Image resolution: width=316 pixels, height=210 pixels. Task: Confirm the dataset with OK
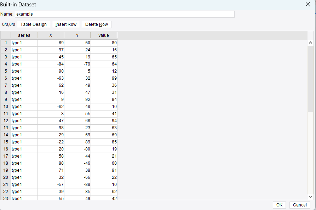click(279, 205)
